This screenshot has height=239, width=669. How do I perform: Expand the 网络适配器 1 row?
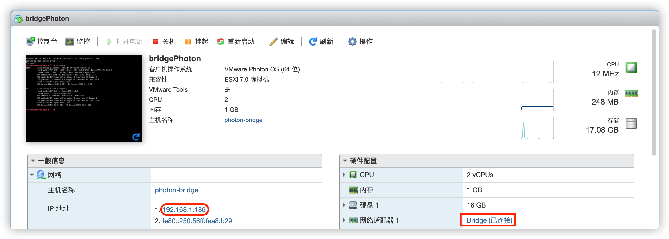[x=344, y=220]
